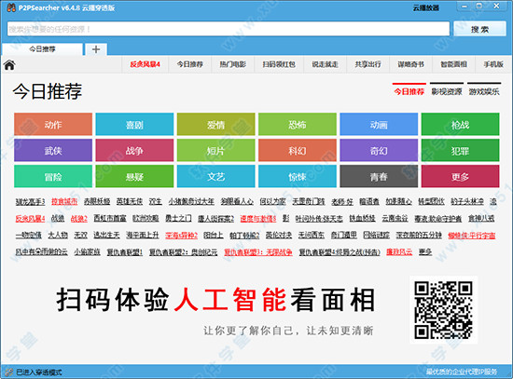The width and height of the screenshot is (513, 379).
Task: Open the 赤眼妖姬 movie link
Action: [x=97, y=201]
